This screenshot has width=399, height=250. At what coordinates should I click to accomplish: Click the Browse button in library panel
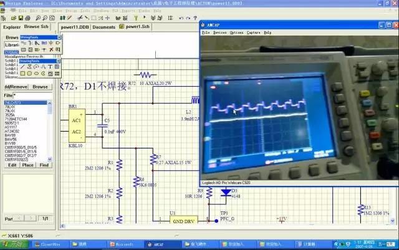pyautogui.click(x=41, y=87)
